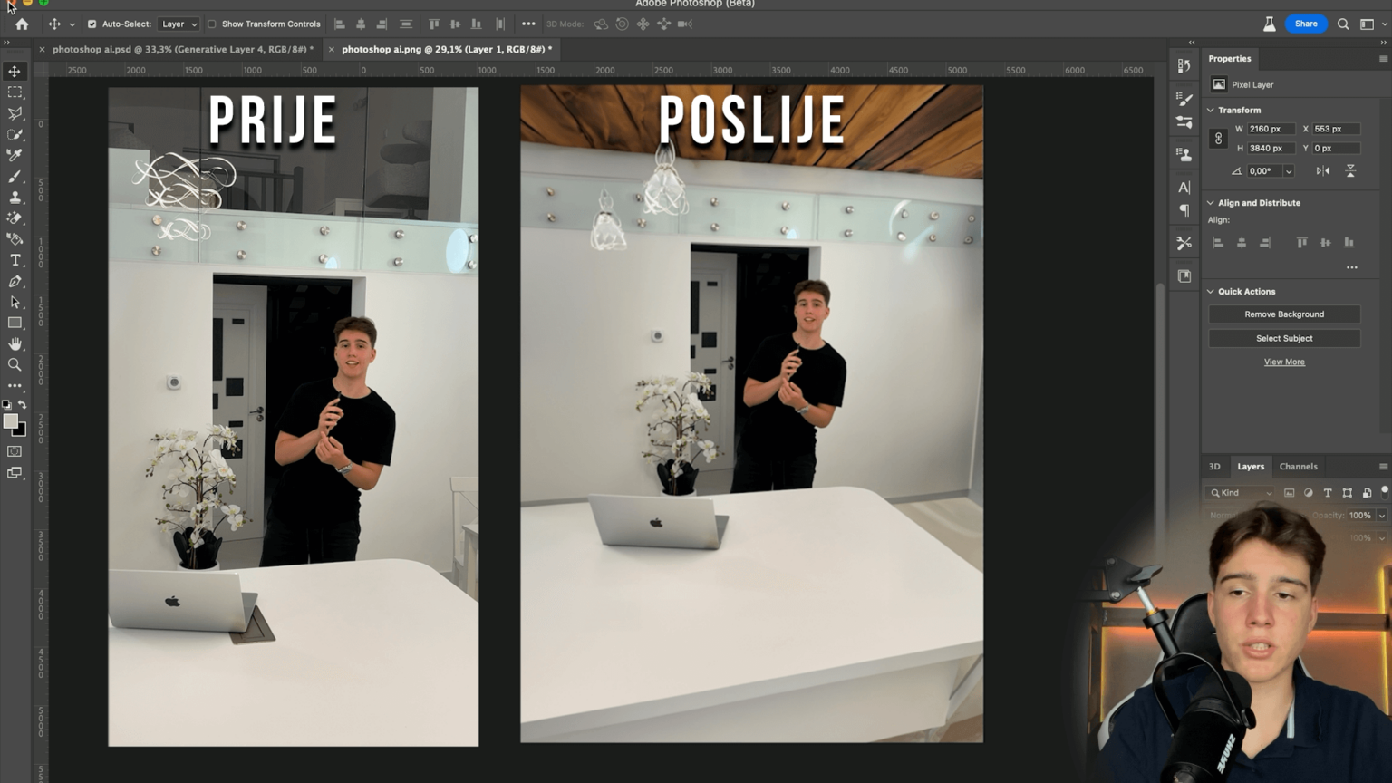Viewport: 1392px width, 783px height.
Task: Flip layer vertically in Properties
Action: [1350, 170]
